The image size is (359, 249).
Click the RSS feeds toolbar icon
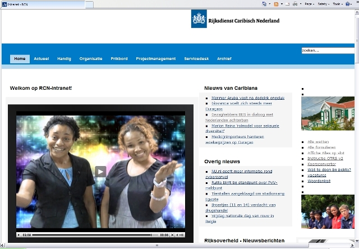pos(276,4)
